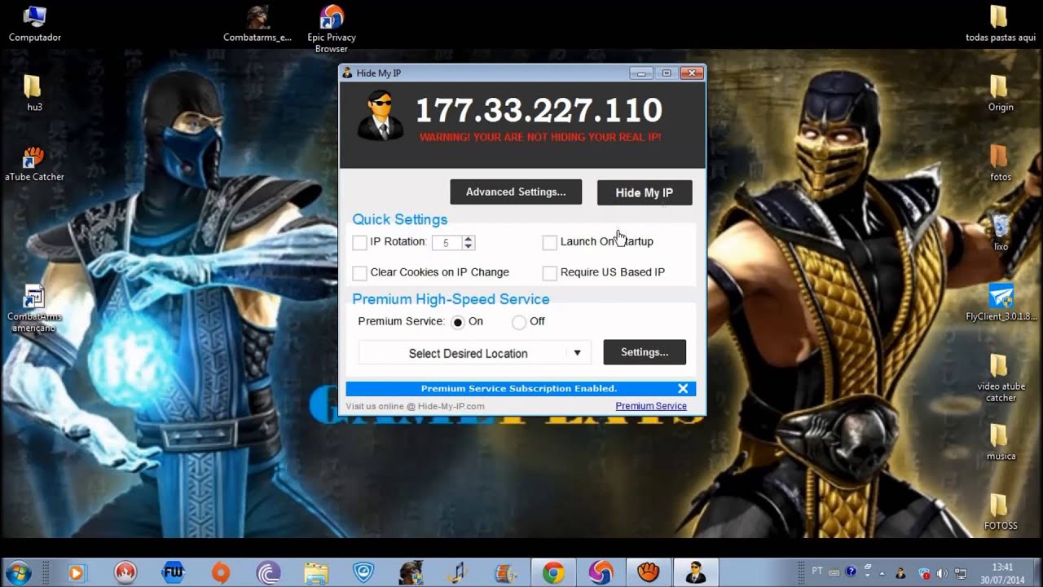This screenshot has height=587, width=1043.
Task: Open the hu3 folder on desktop
Action: tap(34, 94)
